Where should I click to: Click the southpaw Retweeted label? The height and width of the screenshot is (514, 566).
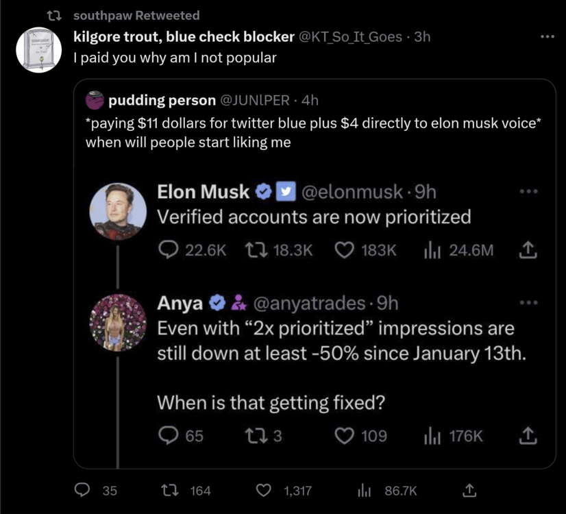[x=136, y=15]
